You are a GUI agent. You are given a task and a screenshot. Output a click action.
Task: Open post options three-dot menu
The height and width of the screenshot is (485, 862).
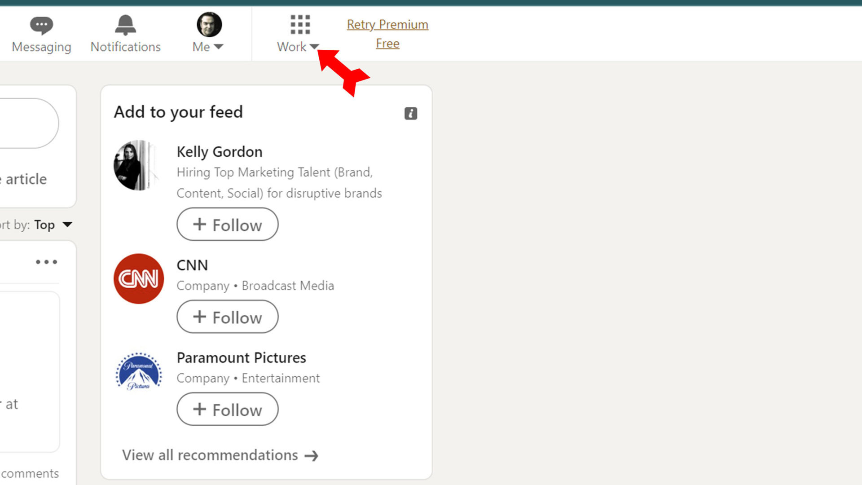click(x=46, y=262)
